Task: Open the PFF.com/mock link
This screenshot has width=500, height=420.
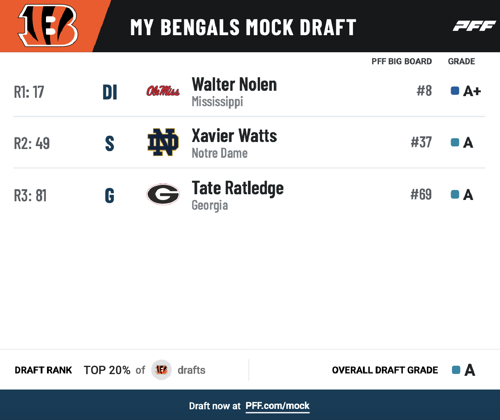Action: pos(278,406)
